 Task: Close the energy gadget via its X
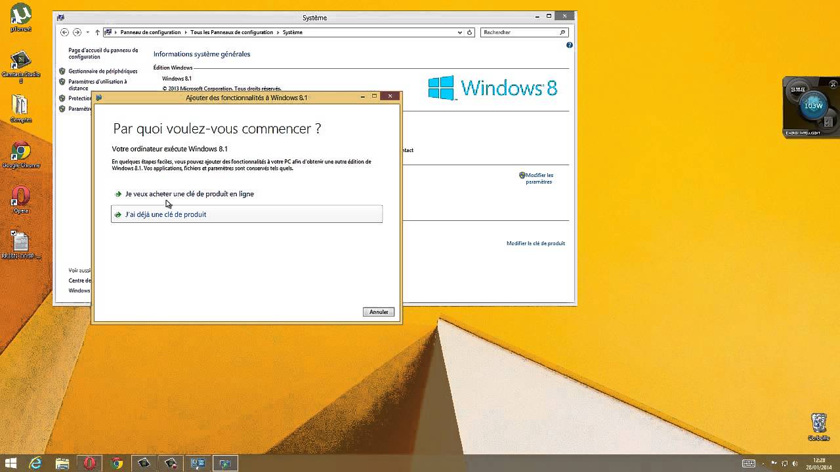coord(834,84)
